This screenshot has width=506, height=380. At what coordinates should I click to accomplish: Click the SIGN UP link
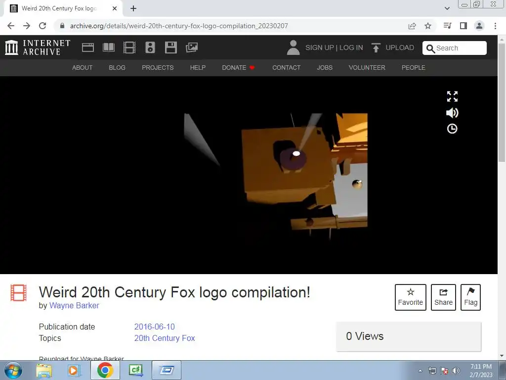pyautogui.click(x=320, y=47)
